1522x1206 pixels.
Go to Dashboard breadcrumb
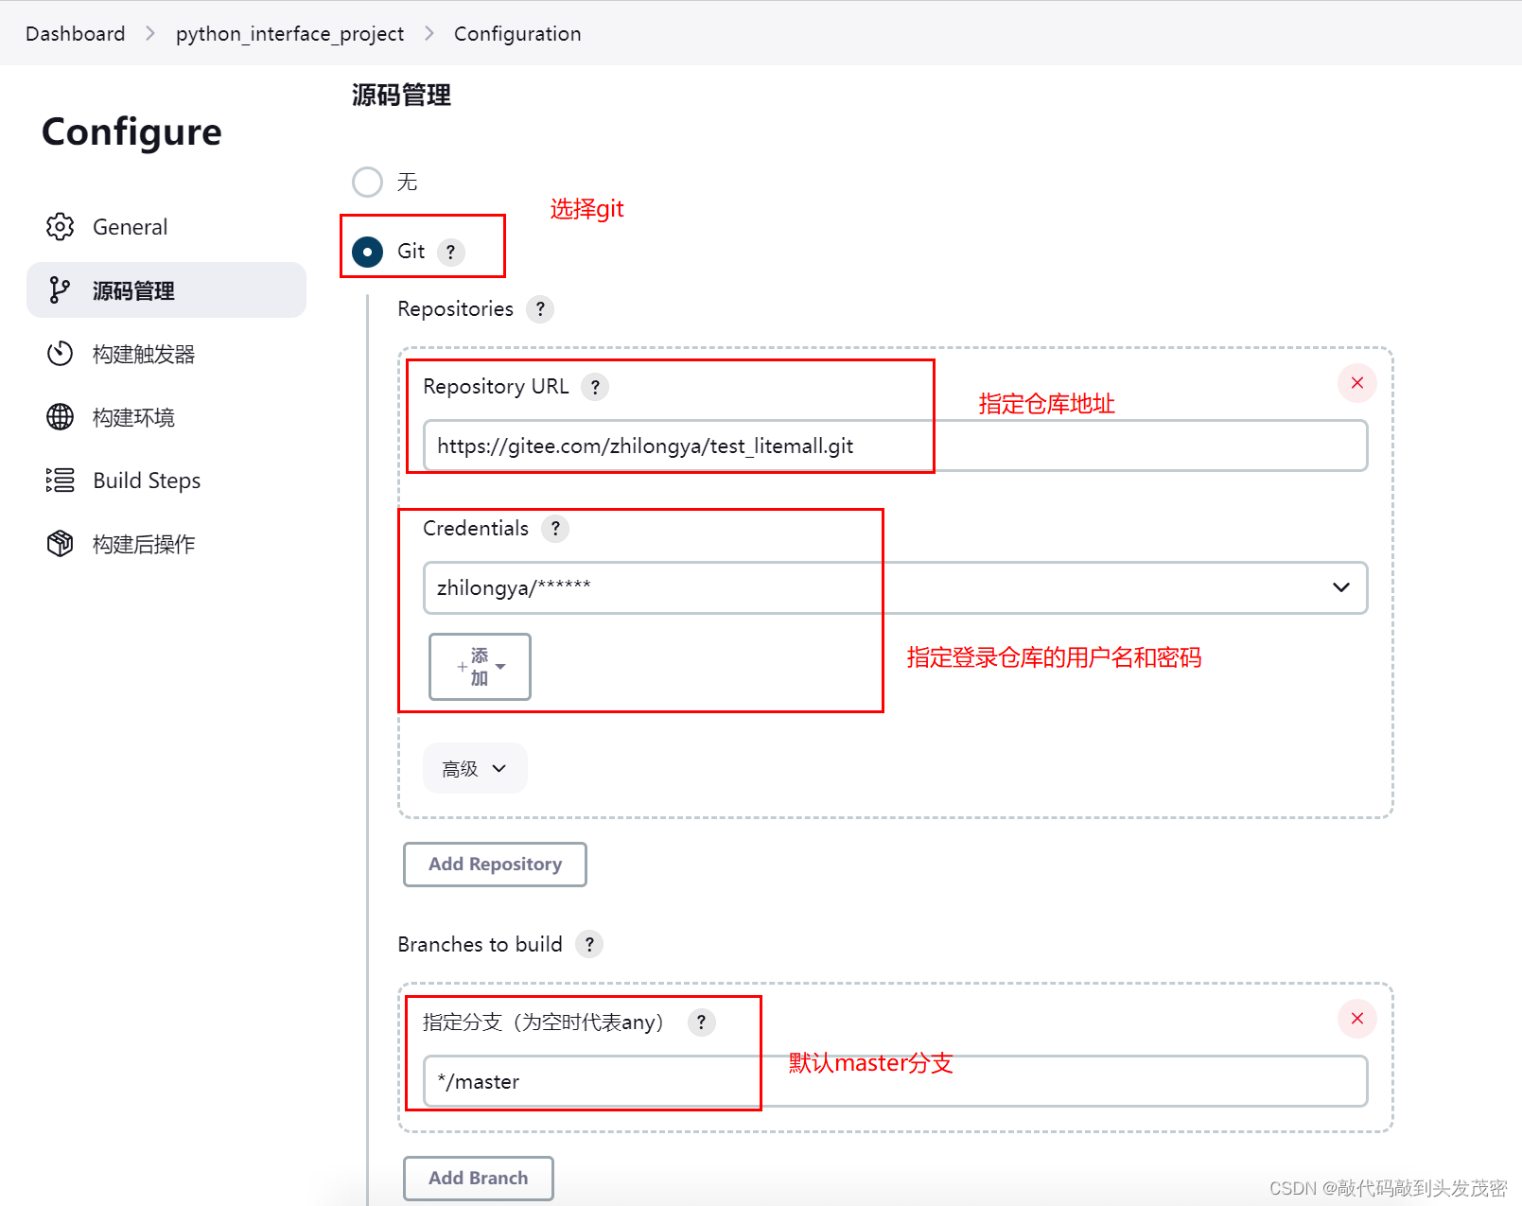tap(76, 34)
